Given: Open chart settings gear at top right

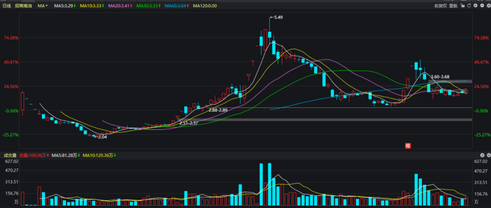Looking at the screenshot, I should (x=488, y=6).
